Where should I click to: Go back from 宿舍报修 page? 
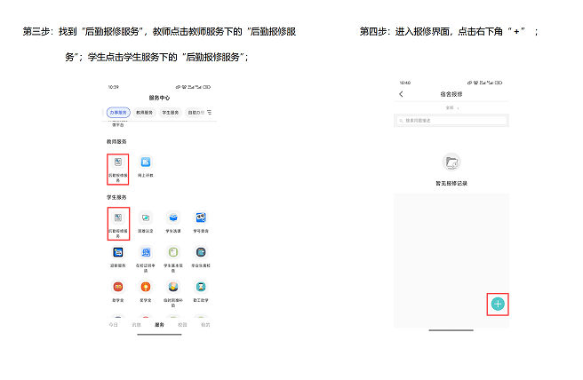(x=401, y=94)
